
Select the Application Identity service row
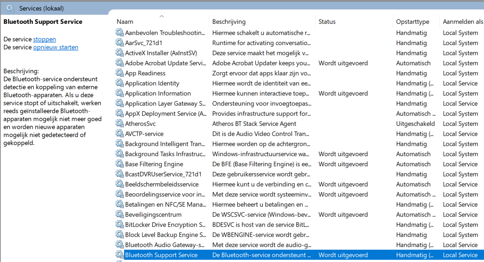click(x=299, y=83)
